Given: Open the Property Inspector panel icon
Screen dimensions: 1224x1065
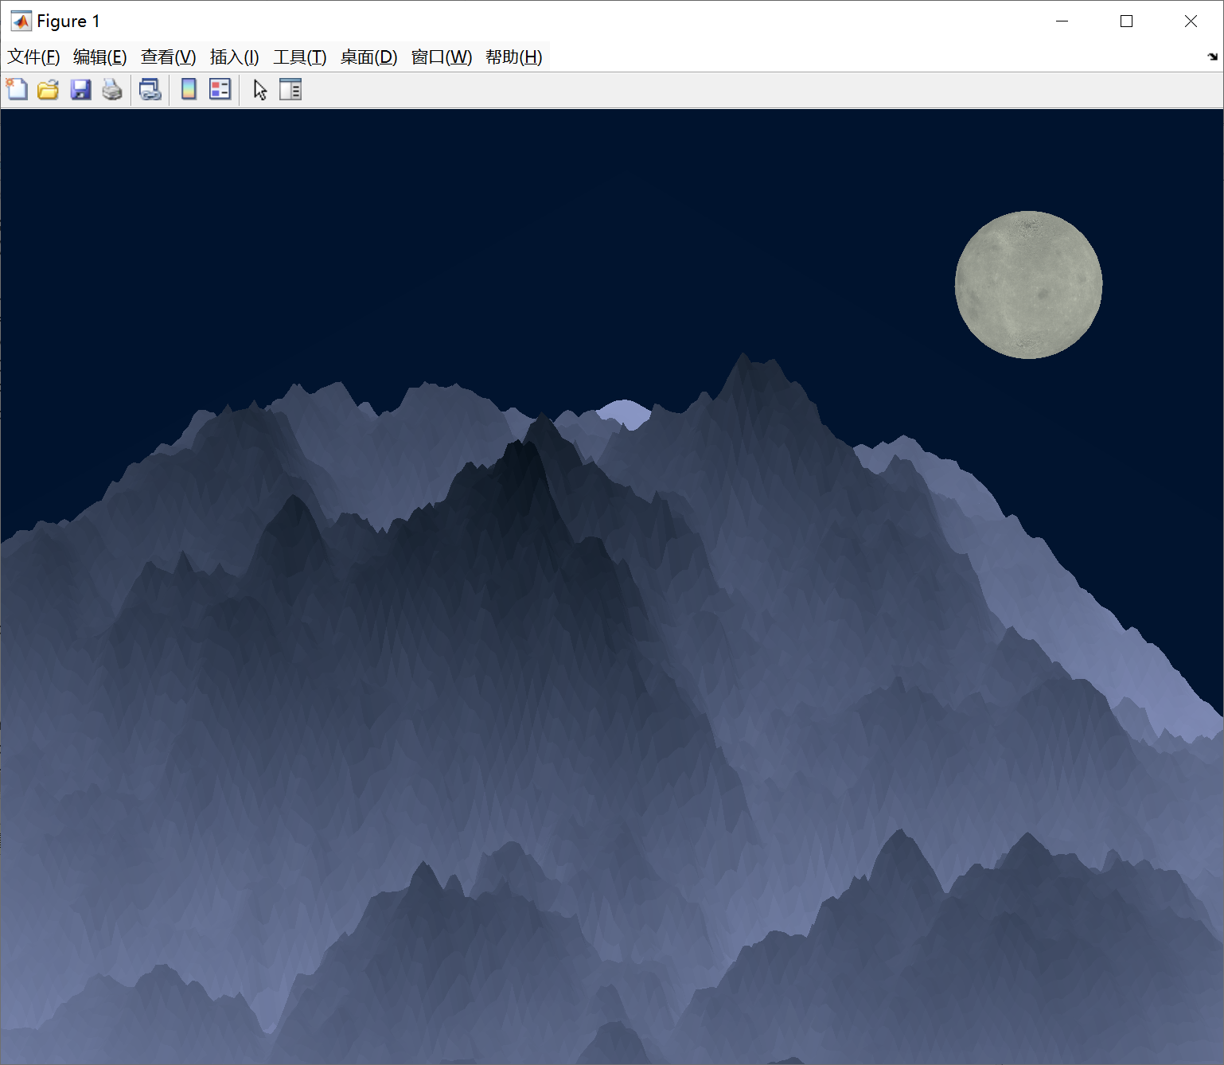Looking at the screenshot, I should pyautogui.click(x=290, y=90).
